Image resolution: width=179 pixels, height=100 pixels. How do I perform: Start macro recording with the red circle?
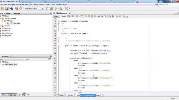pos(117,16)
